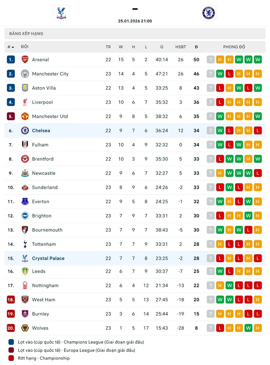This screenshot has width=270, height=365.
Task: Click the Liverpool team logo
Action: 25,102
